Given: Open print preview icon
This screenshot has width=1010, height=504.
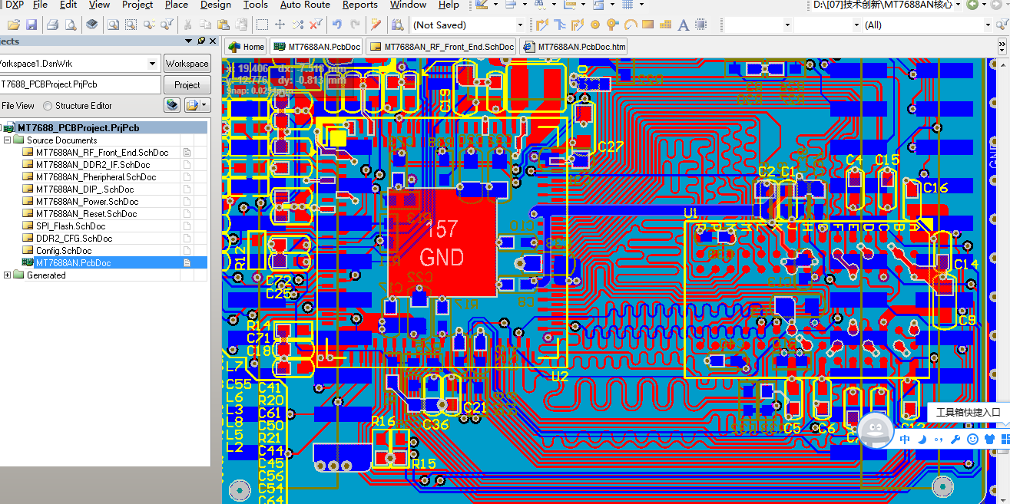Looking at the screenshot, I should tap(70, 25).
